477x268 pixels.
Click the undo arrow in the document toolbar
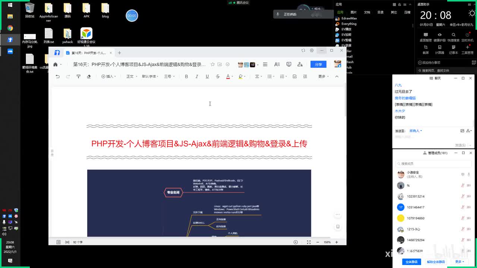click(57, 76)
